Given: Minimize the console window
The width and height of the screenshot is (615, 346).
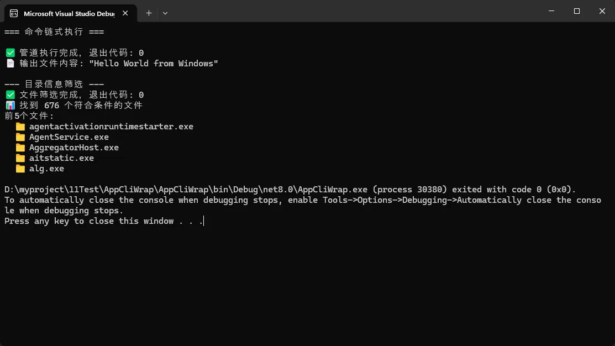Looking at the screenshot, I should (551, 11).
